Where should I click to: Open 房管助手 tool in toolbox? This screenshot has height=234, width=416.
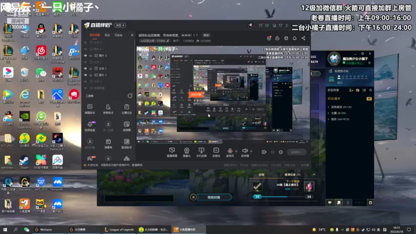click(108, 109)
